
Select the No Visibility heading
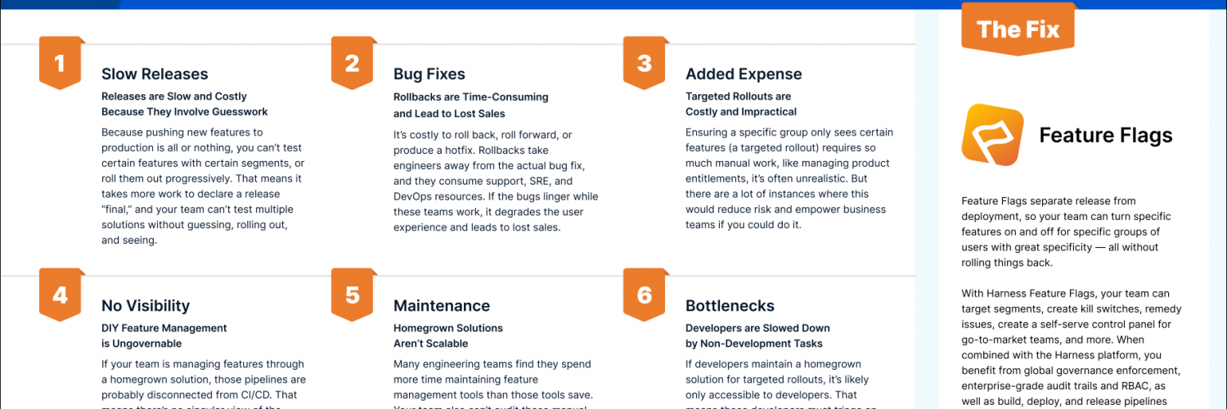coord(146,306)
